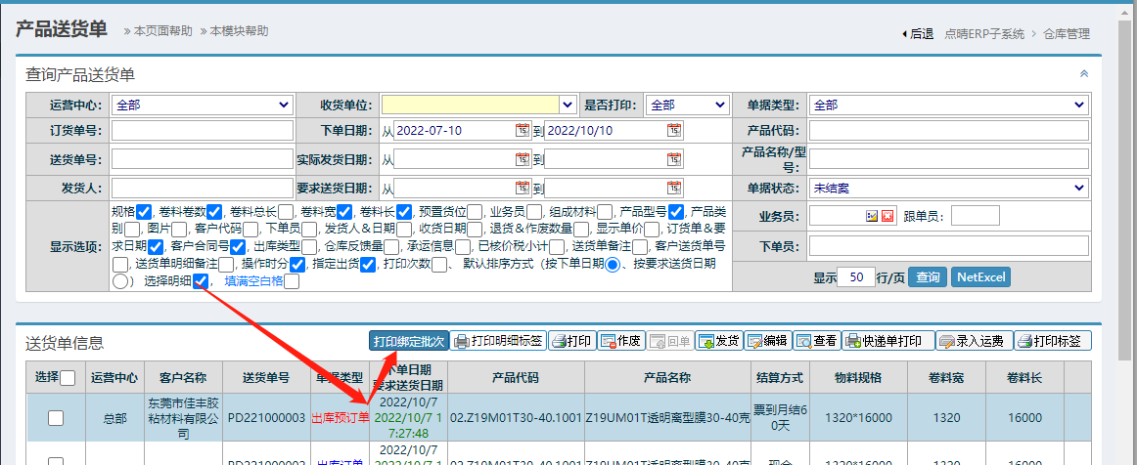Click the NetExcel export button
Viewport: 1137px width, 465px height.
pos(981,276)
